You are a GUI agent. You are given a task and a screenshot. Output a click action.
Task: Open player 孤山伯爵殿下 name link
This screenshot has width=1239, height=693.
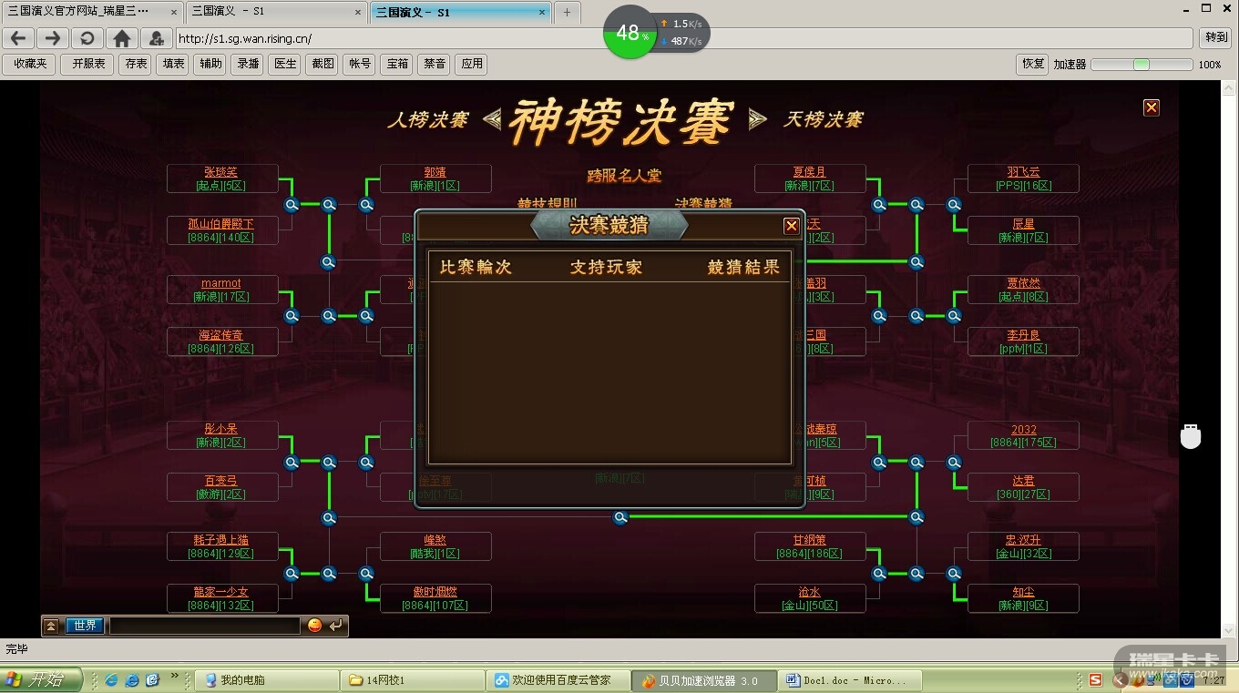tap(220, 224)
